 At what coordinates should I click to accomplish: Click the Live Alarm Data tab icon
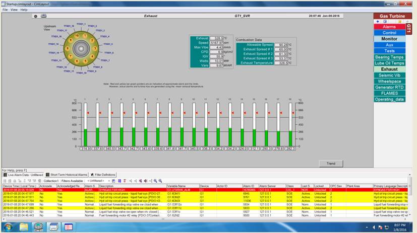[x=5, y=175]
